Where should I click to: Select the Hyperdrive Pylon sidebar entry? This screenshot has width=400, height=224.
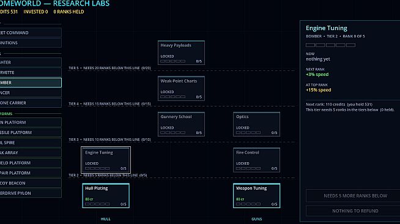pyautogui.click(x=31, y=193)
